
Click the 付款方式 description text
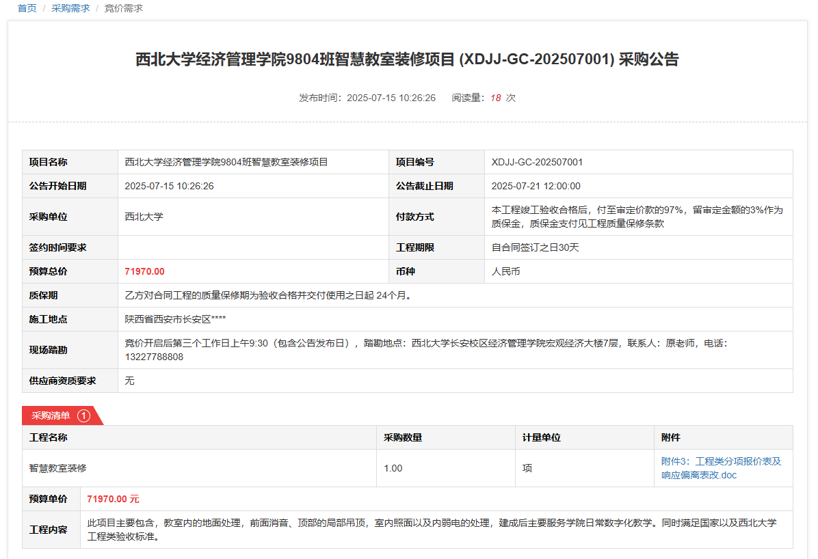tap(637, 217)
